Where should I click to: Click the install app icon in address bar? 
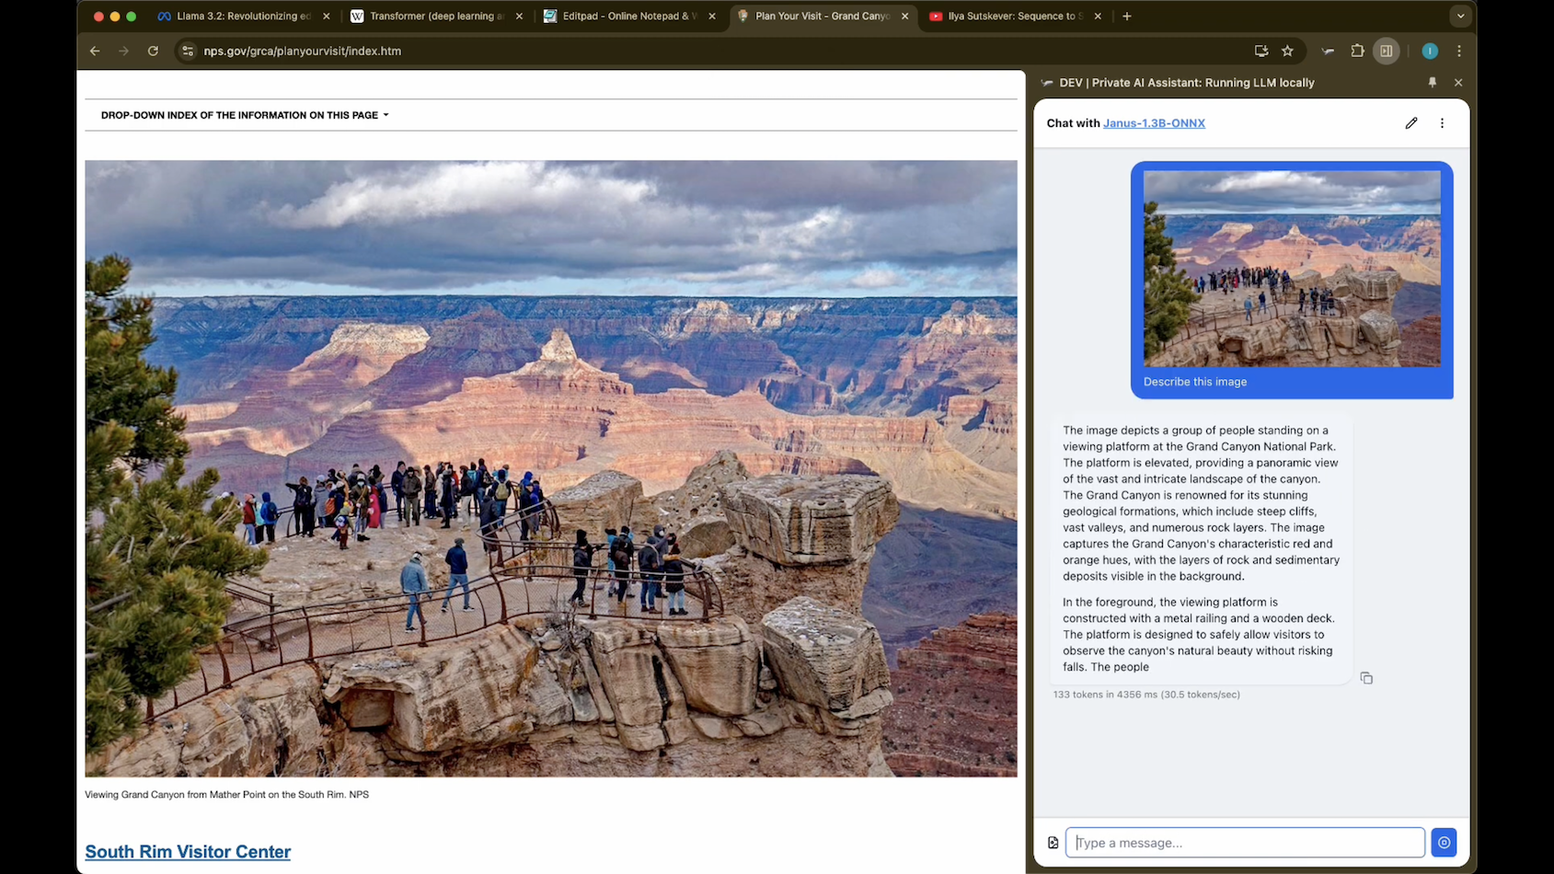(x=1260, y=52)
